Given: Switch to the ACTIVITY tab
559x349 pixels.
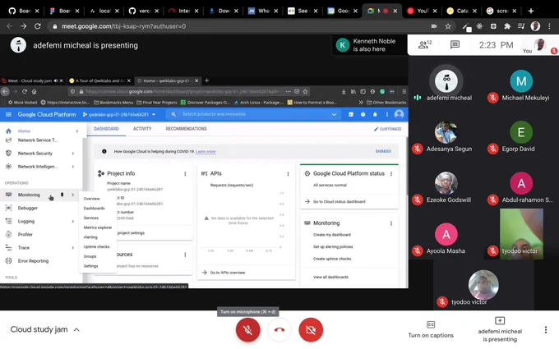Looking at the screenshot, I should click(142, 129).
